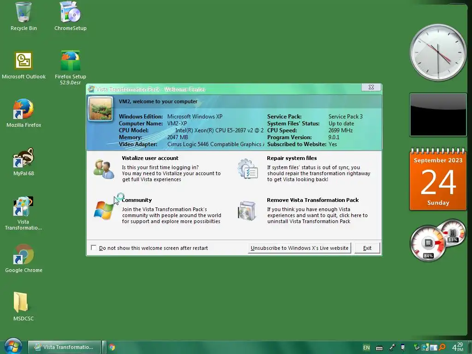Select the MSDCSC folder icon

21,302
